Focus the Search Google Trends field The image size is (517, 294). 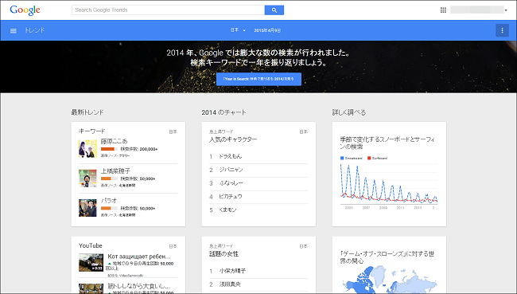coord(168,10)
